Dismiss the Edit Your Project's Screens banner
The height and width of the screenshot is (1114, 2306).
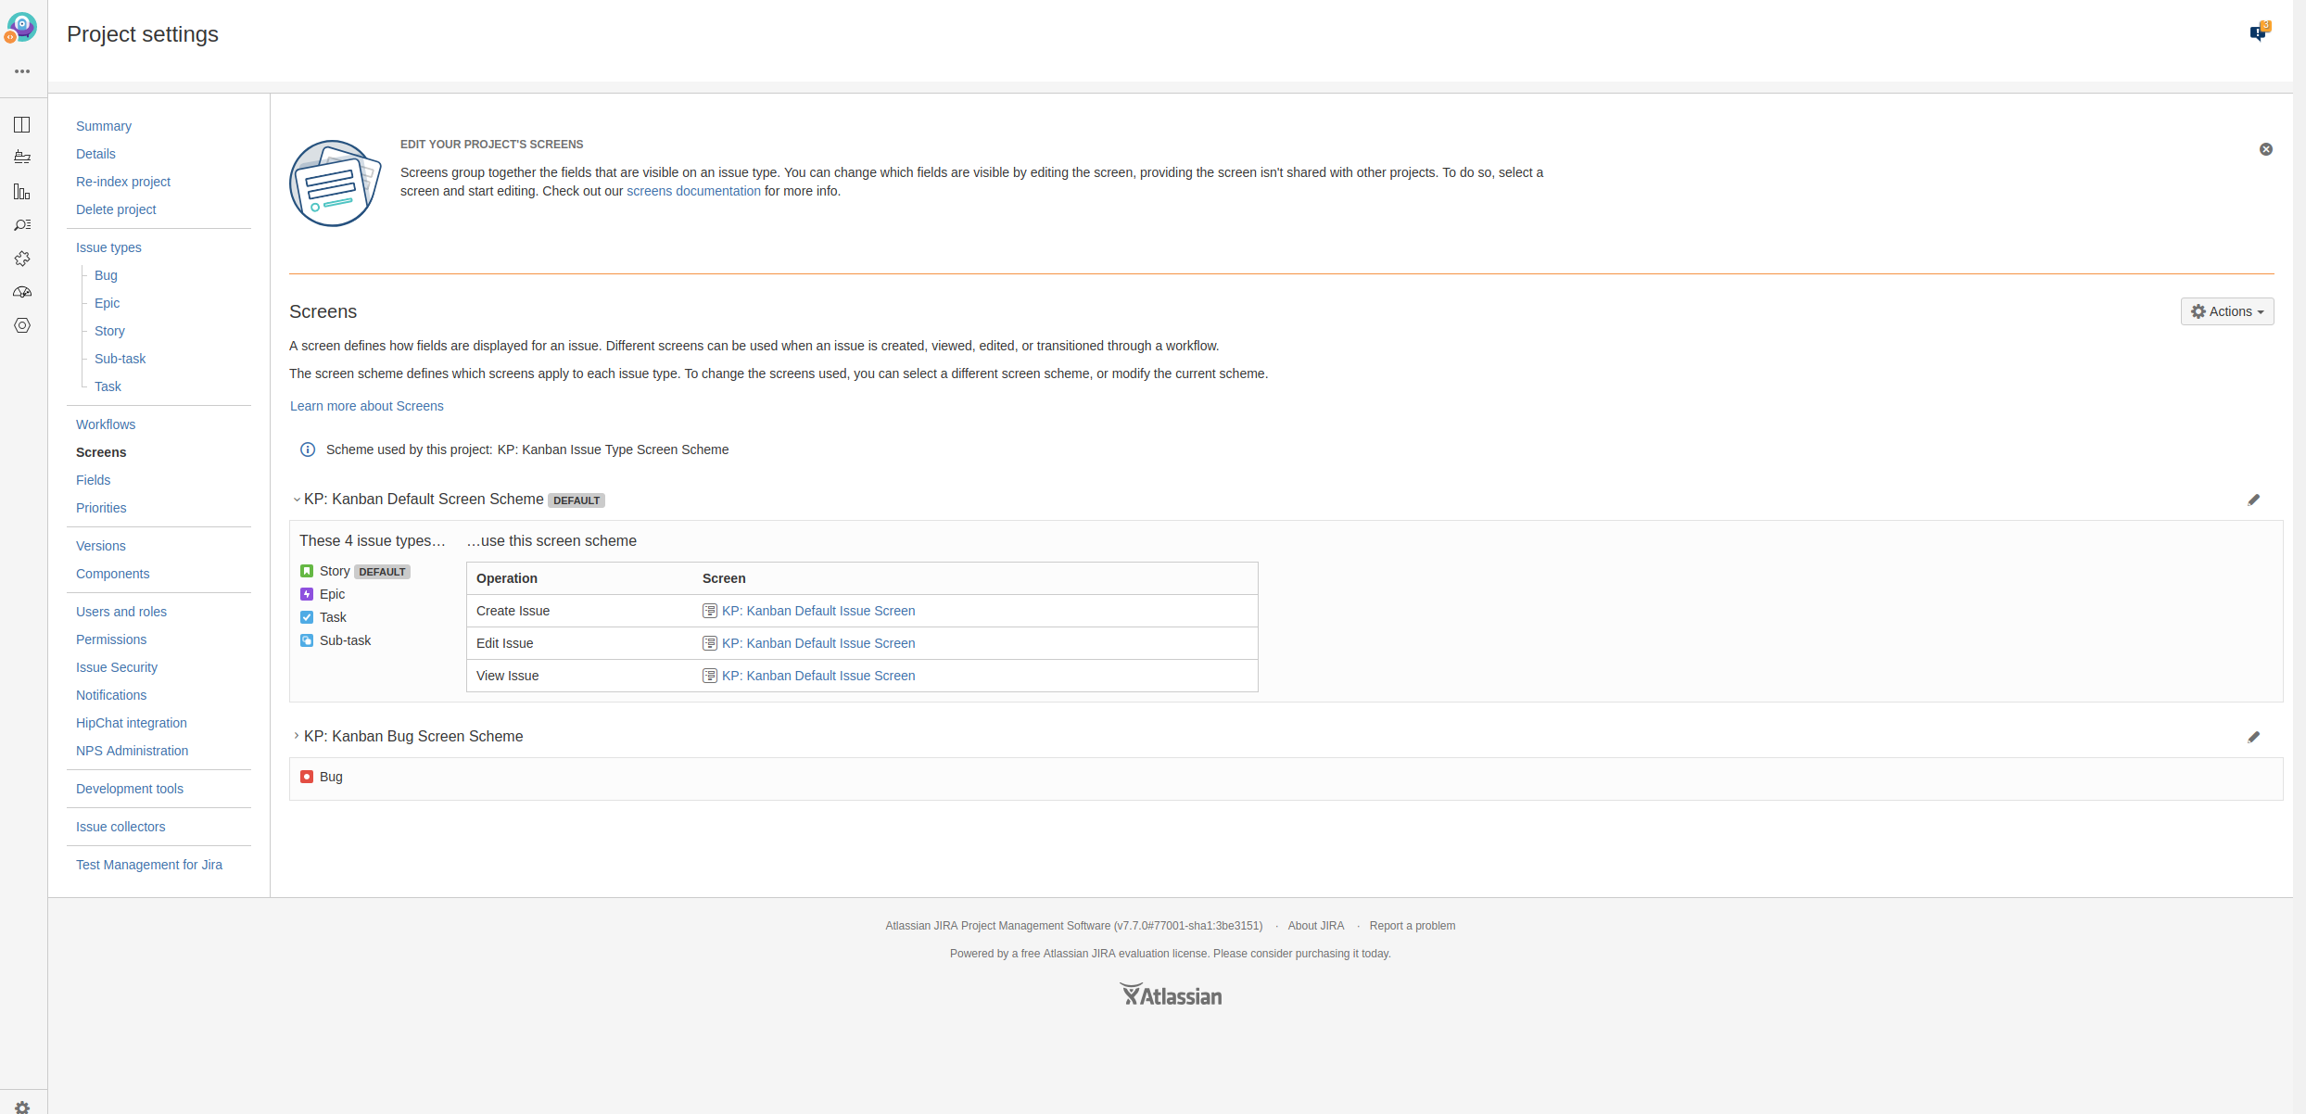tap(2265, 149)
